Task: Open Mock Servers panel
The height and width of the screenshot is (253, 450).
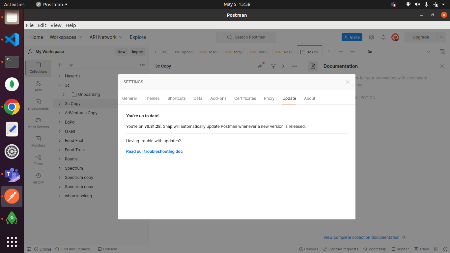Action: coord(38,124)
